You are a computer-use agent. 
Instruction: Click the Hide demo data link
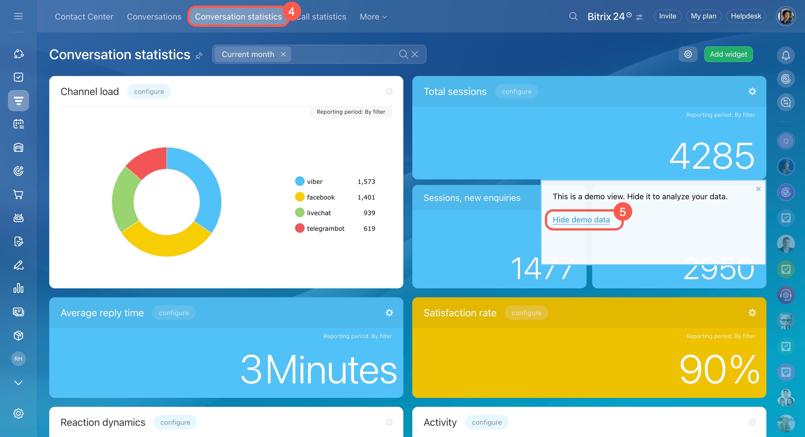[581, 220]
